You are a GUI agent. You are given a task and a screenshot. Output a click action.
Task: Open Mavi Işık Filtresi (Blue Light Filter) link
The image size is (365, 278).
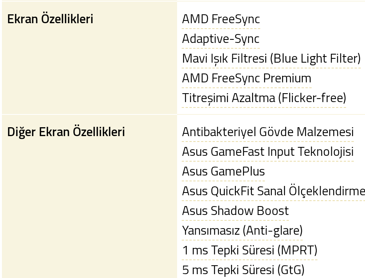(271, 58)
